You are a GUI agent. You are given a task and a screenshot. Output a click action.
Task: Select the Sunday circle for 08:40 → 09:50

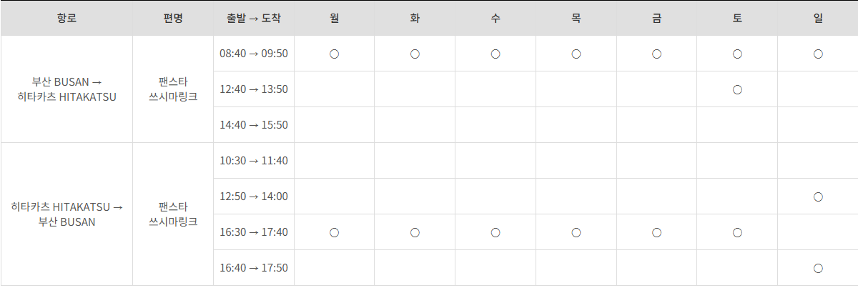tap(818, 54)
